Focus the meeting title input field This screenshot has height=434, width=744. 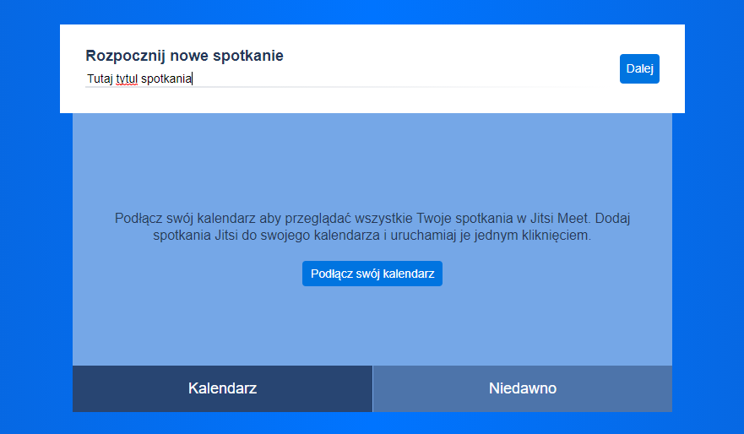(x=338, y=79)
